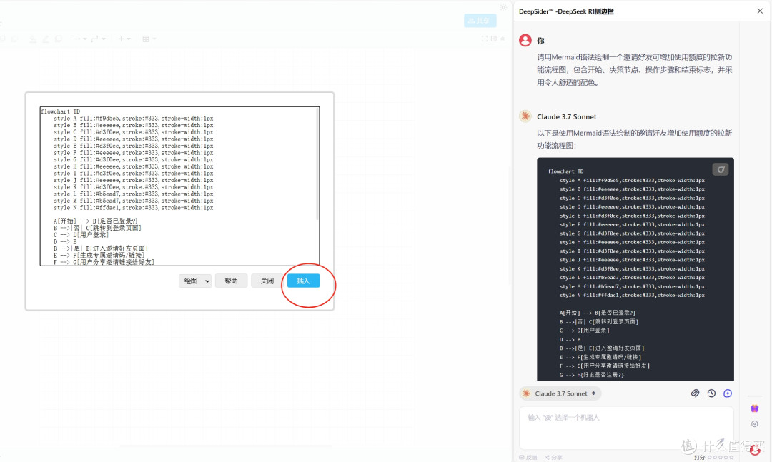Click the circular settings icon under gift
Screen dimensions: 772x462
754,424
